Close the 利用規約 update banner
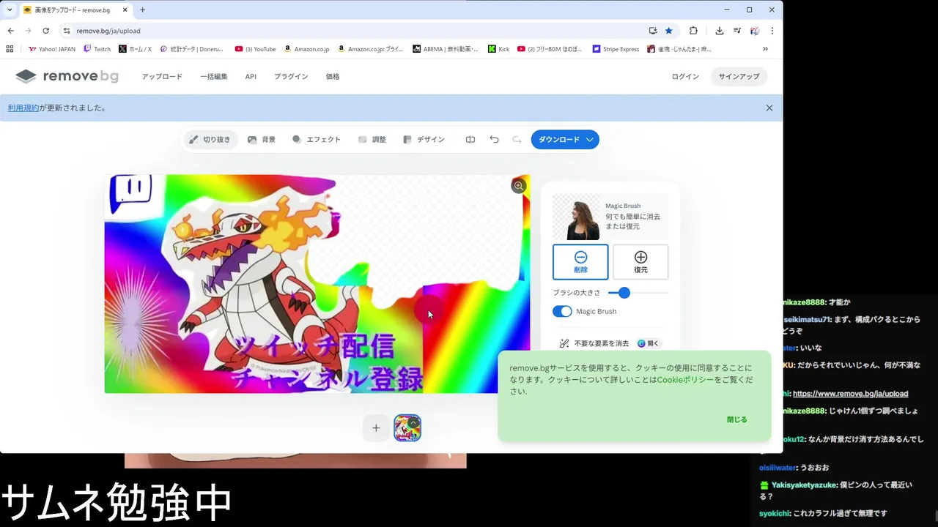Viewport: 938px width, 527px height. 769,108
